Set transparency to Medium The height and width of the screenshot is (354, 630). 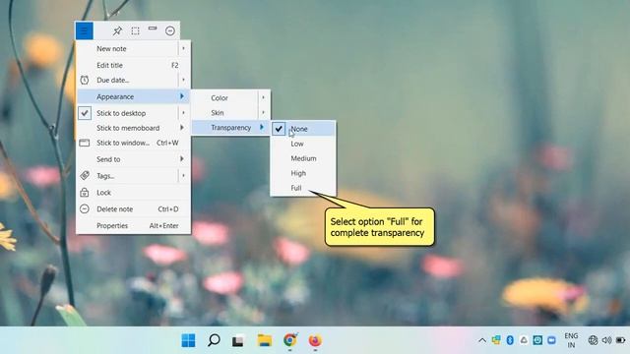(x=303, y=158)
